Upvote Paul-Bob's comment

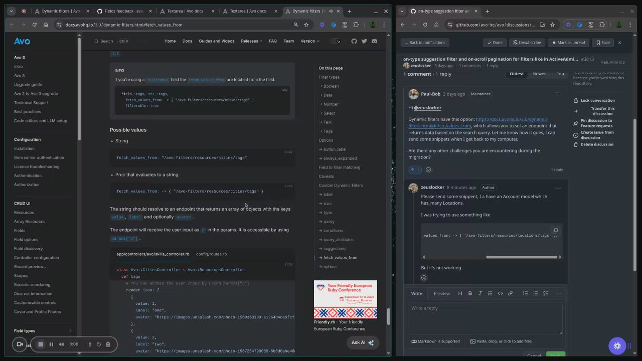[x=415, y=169]
